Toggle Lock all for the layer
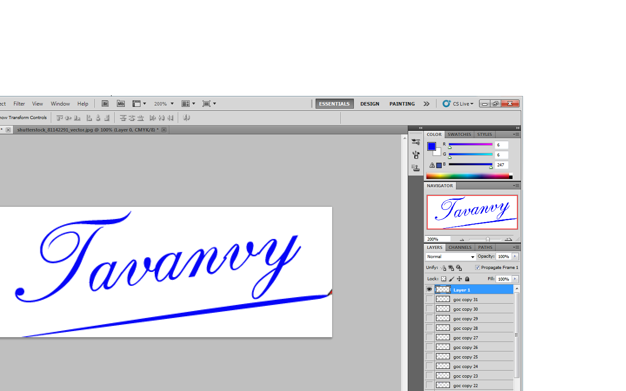The image size is (626, 391). pos(467,279)
